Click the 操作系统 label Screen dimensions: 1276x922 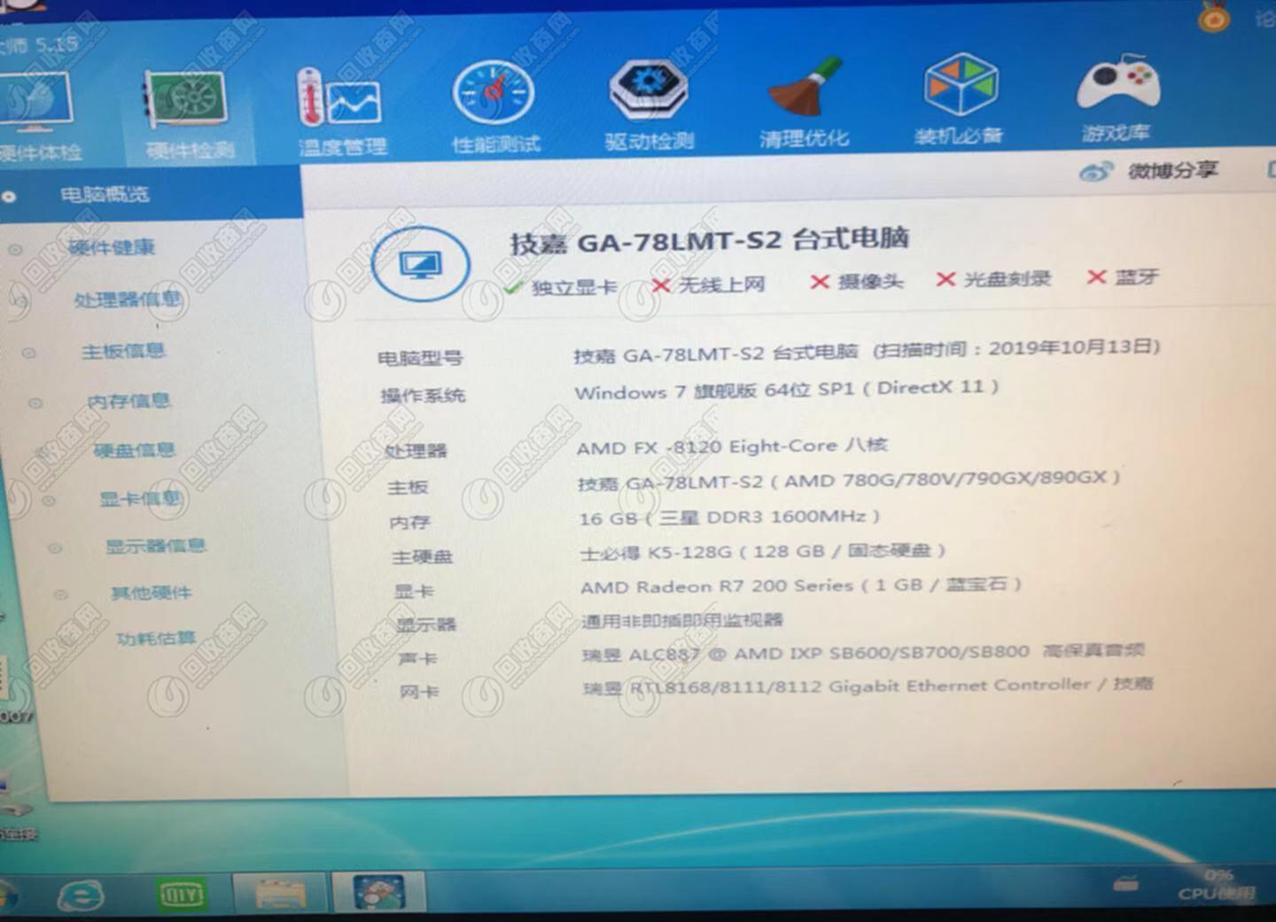423,395
